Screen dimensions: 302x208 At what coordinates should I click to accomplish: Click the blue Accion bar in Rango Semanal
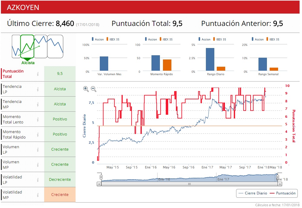tap(263, 64)
